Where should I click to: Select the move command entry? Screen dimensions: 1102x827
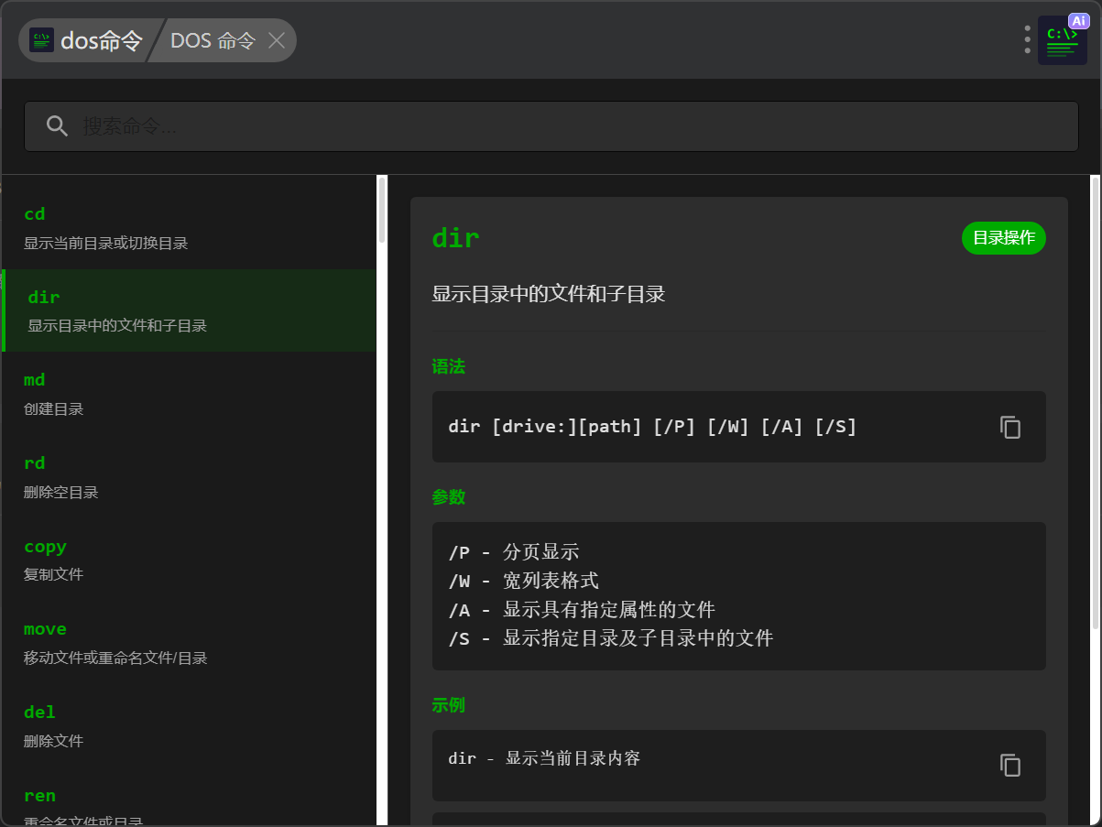[x=188, y=643]
